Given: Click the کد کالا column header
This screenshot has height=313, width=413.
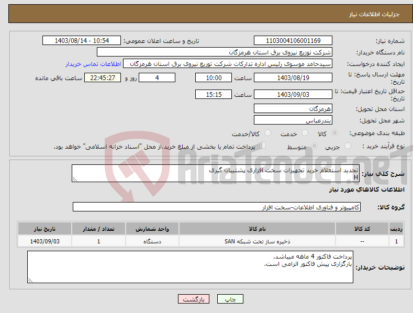Looking at the screenshot, I should [x=362, y=229].
